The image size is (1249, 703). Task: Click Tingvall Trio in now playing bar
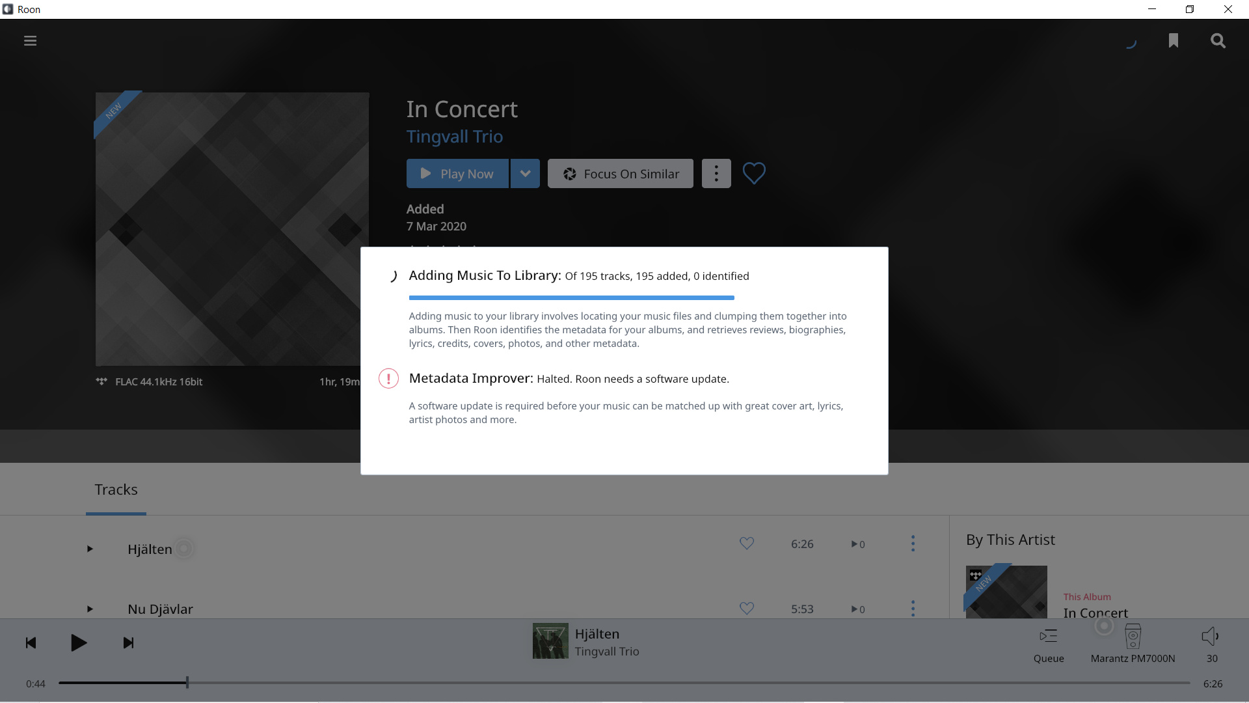[607, 652]
